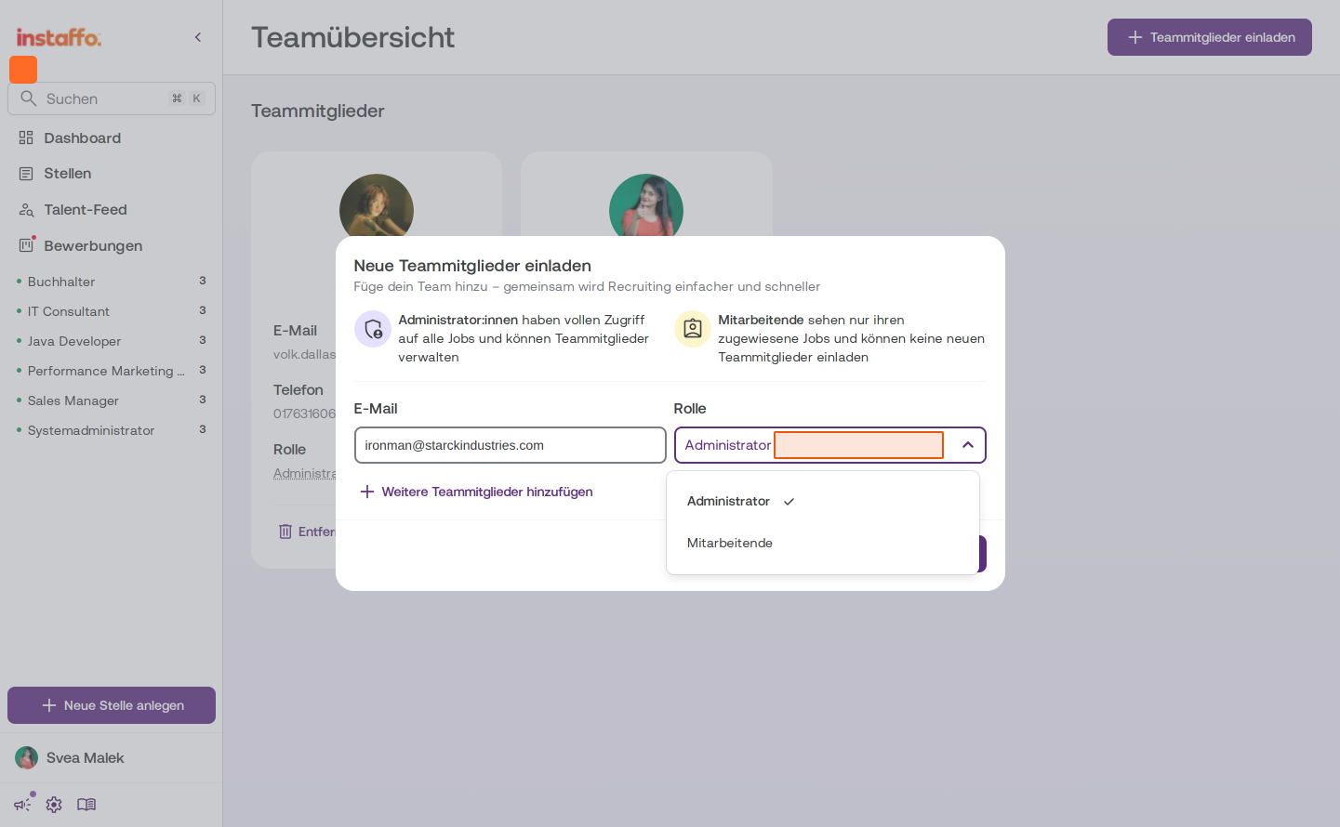This screenshot has width=1340, height=827.
Task: Click the Entfernen trash icon on member card
Action: click(285, 532)
